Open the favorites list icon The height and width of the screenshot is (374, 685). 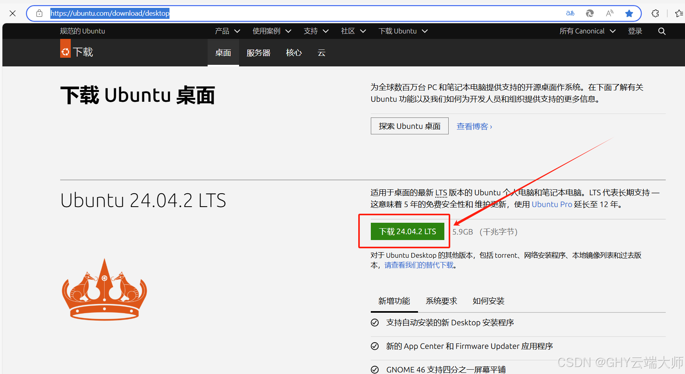pos(679,13)
